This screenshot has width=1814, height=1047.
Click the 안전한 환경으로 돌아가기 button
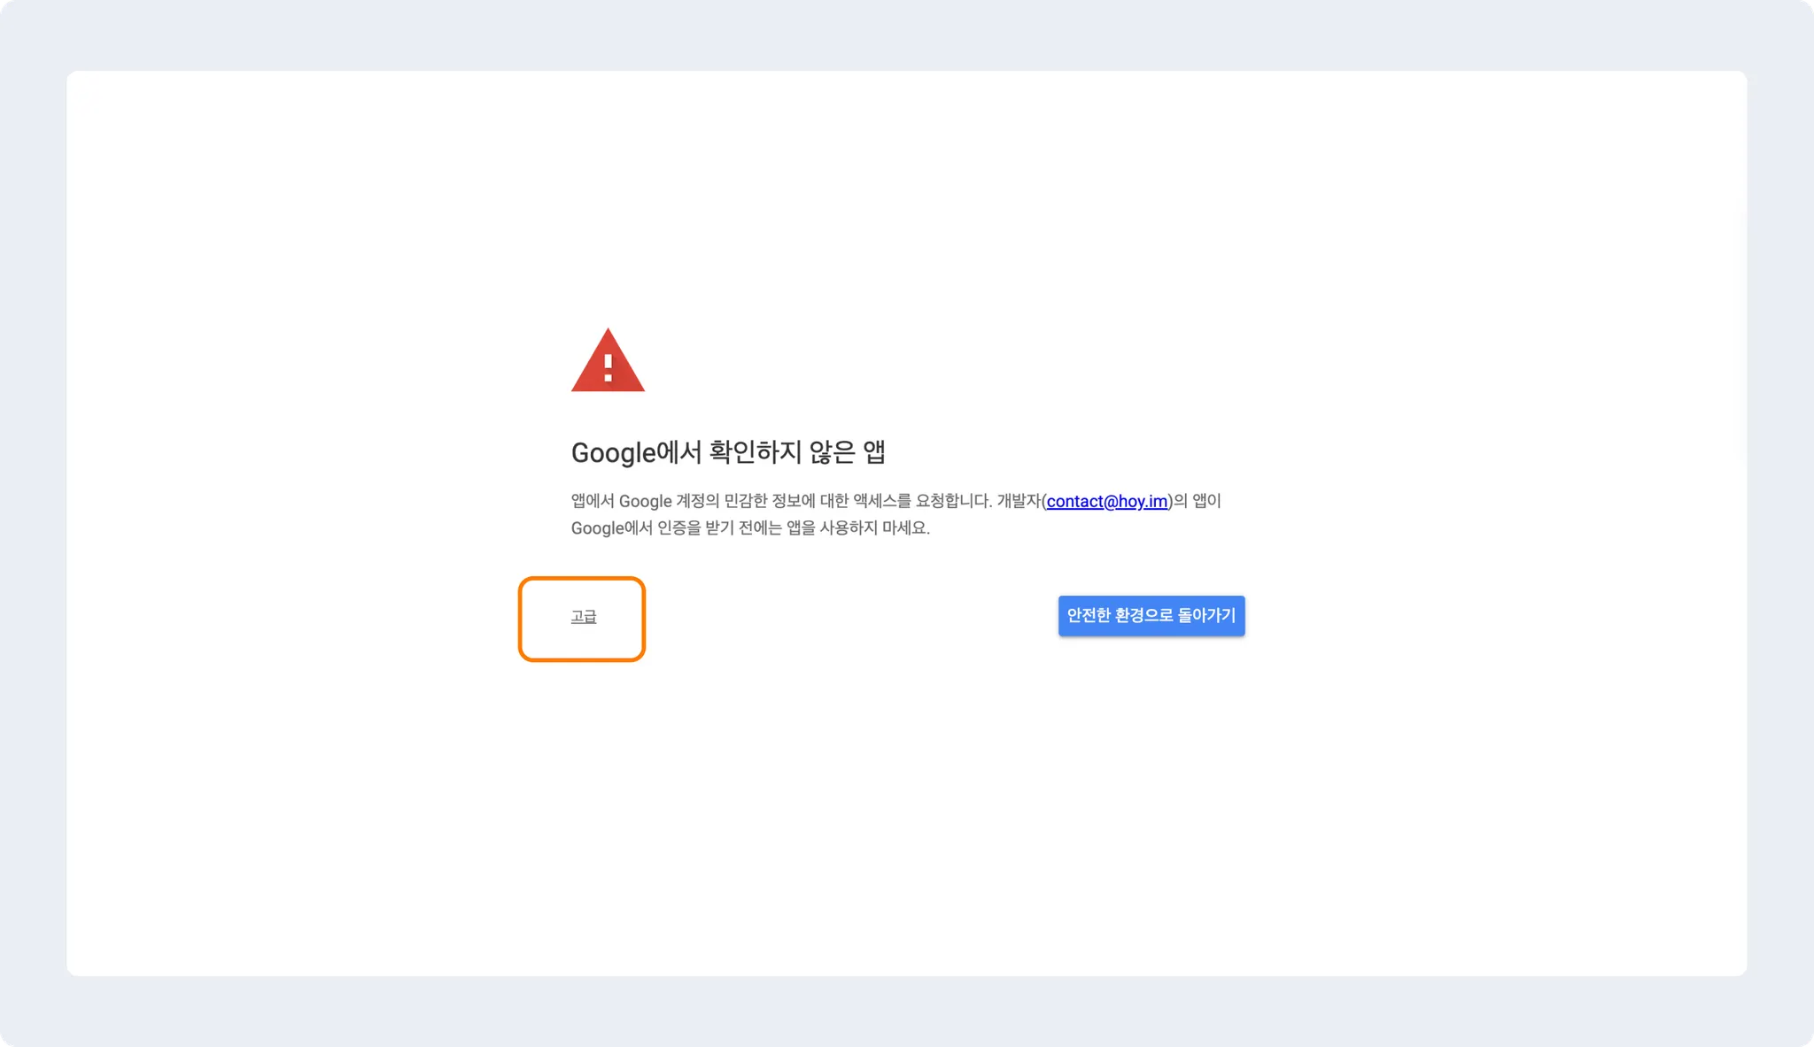(x=1151, y=615)
